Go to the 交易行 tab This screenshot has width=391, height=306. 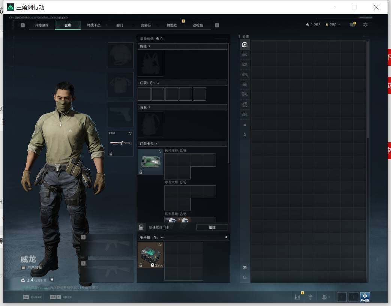click(x=146, y=25)
